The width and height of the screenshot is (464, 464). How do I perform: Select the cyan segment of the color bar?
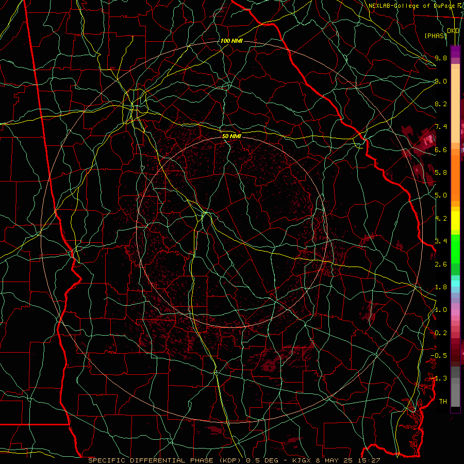tap(455, 284)
